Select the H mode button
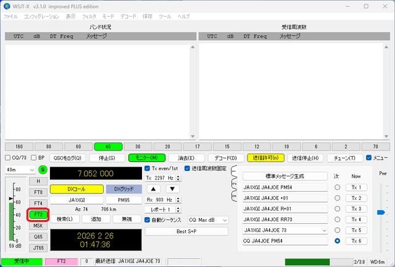 [x=38, y=181]
